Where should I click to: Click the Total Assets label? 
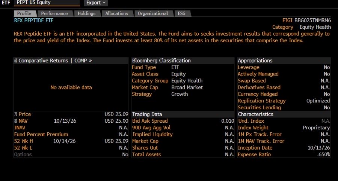(146, 154)
